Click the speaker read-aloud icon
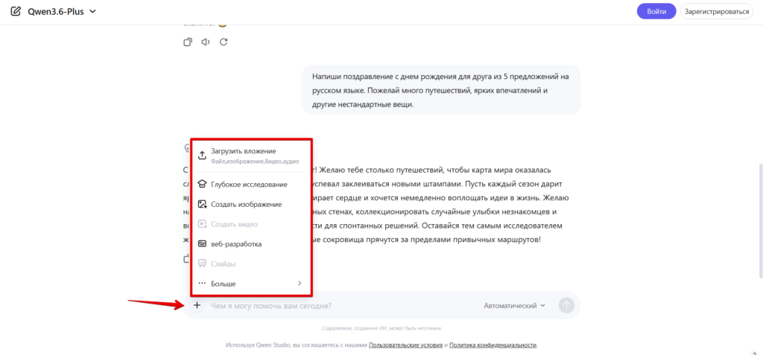The width and height of the screenshot is (763, 355). (206, 42)
